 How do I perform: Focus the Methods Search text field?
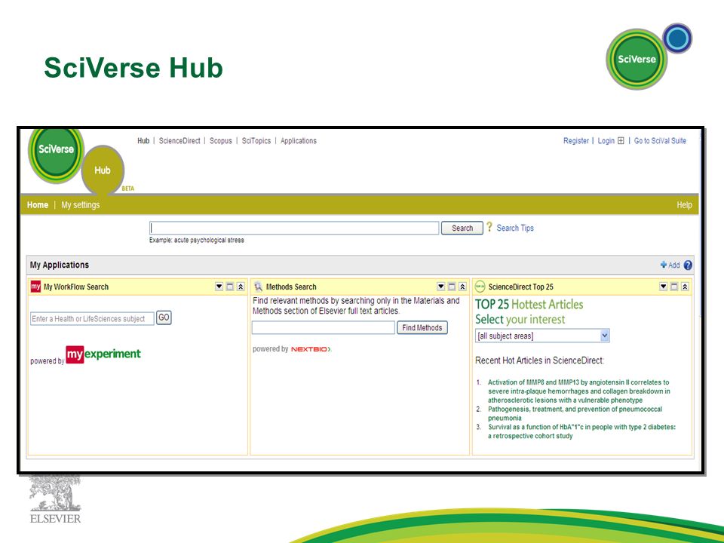pos(324,328)
